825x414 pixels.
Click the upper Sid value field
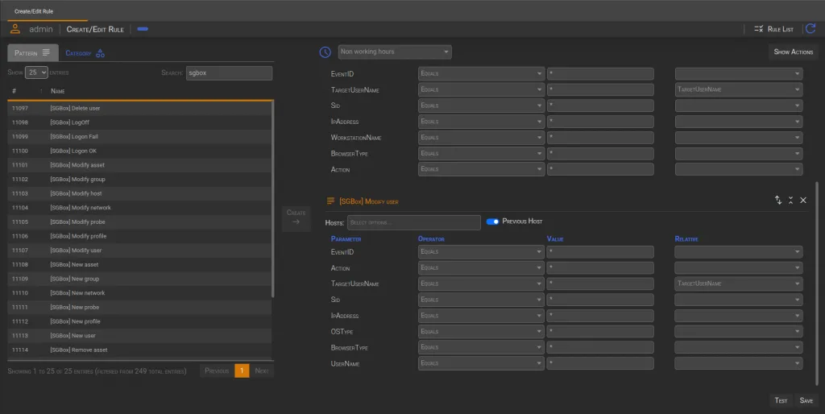(x=600, y=106)
